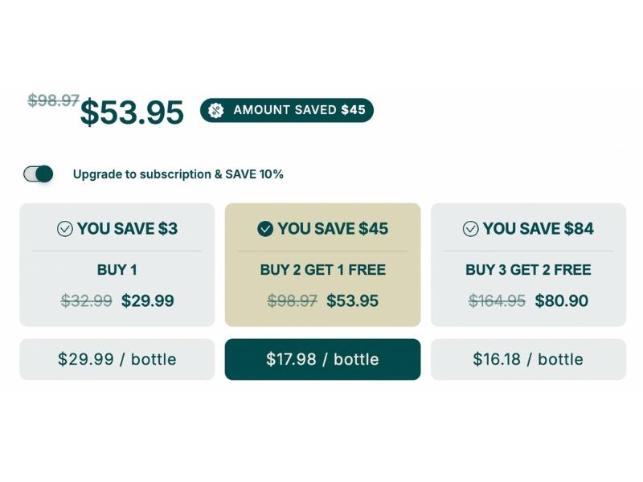Click the unchecked circle icon beside YOU SAVE $3
This screenshot has height=482, width=643.
coord(65,229)
